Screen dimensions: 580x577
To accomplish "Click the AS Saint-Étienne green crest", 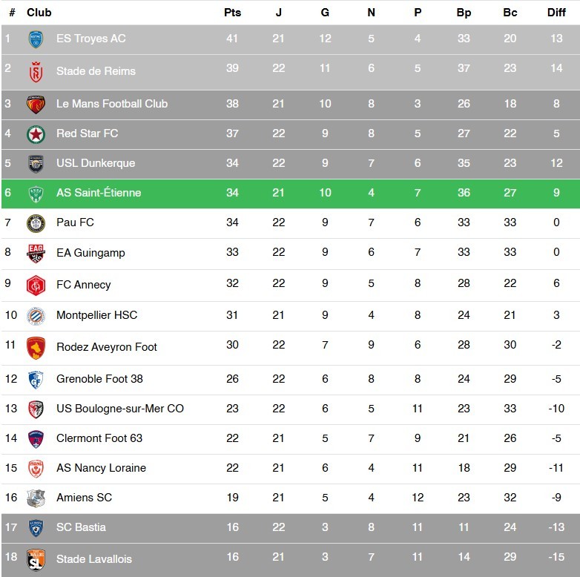I will tap(36, 194).
